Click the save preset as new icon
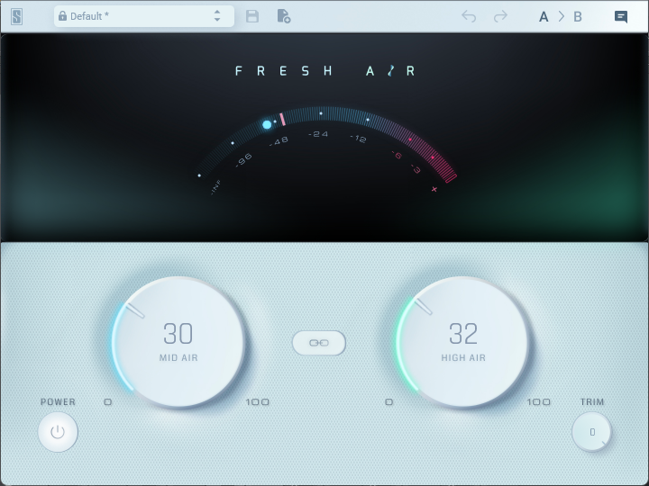This screenshot has height=486, width=649. 284,16
